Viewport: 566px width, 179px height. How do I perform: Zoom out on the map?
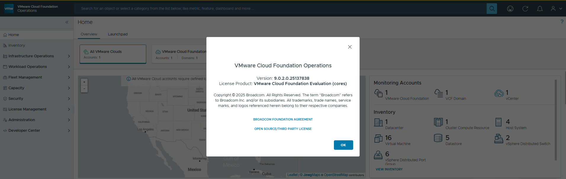coord(84,89)
